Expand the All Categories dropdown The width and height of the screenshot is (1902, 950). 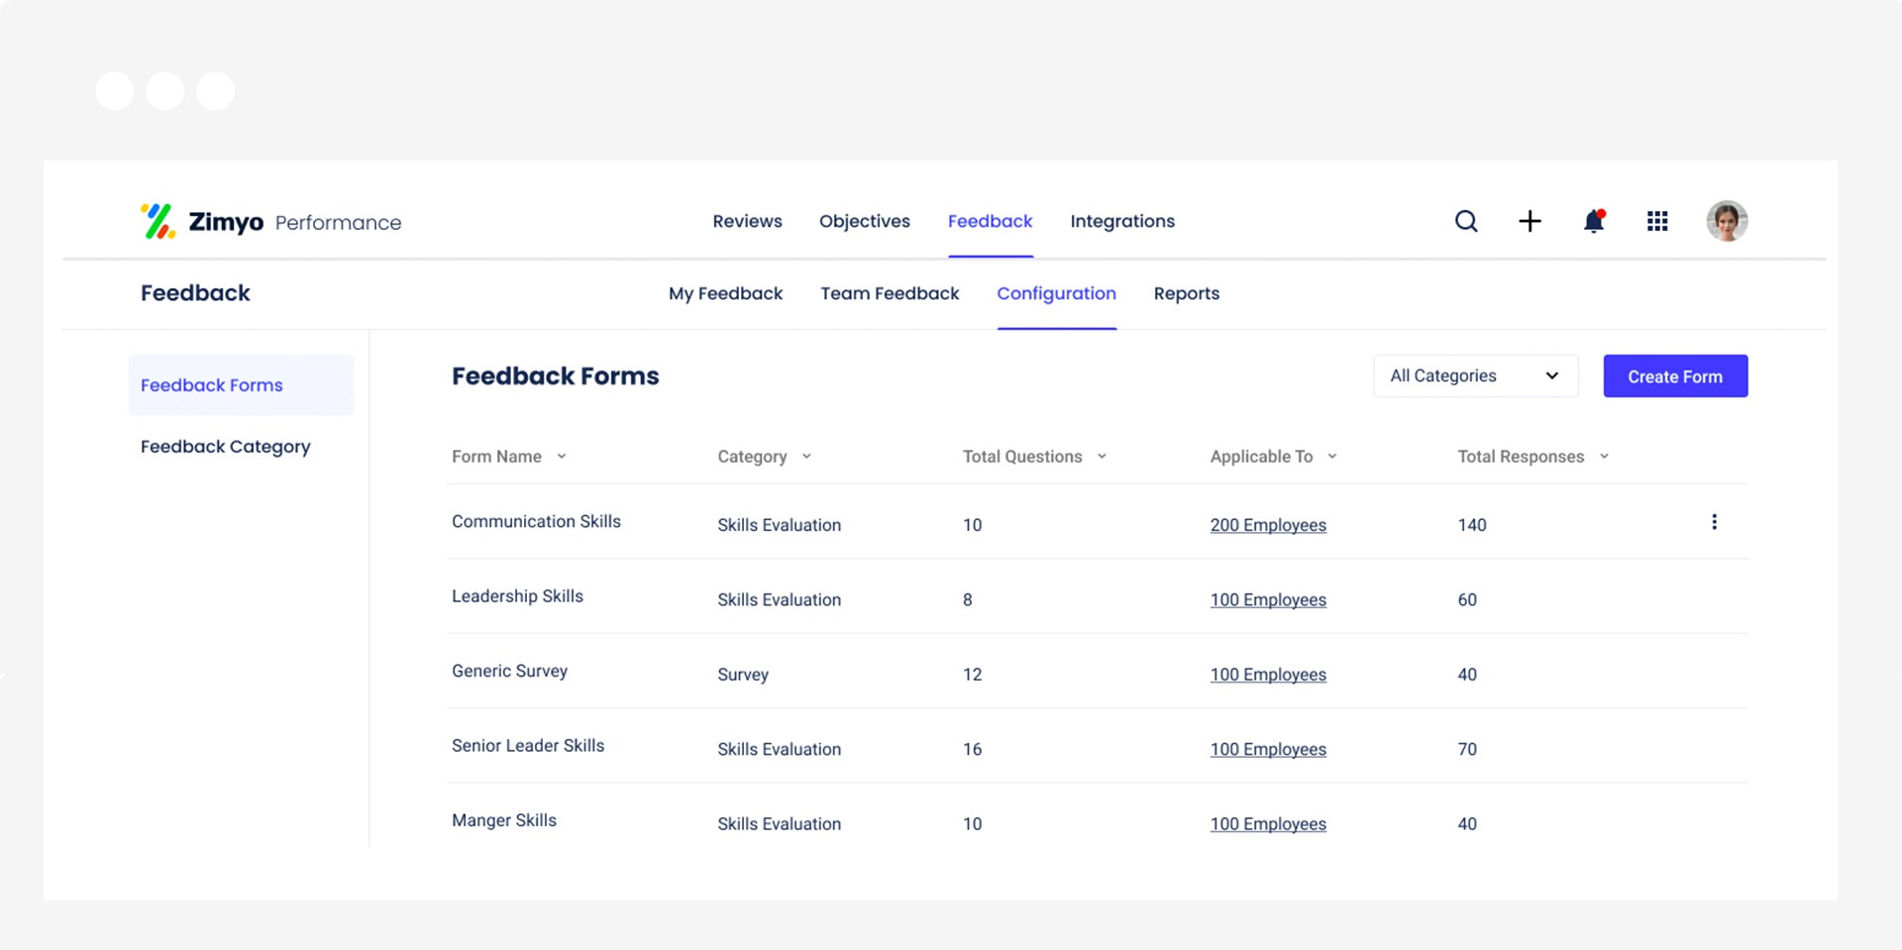[x=1475, y=376]
